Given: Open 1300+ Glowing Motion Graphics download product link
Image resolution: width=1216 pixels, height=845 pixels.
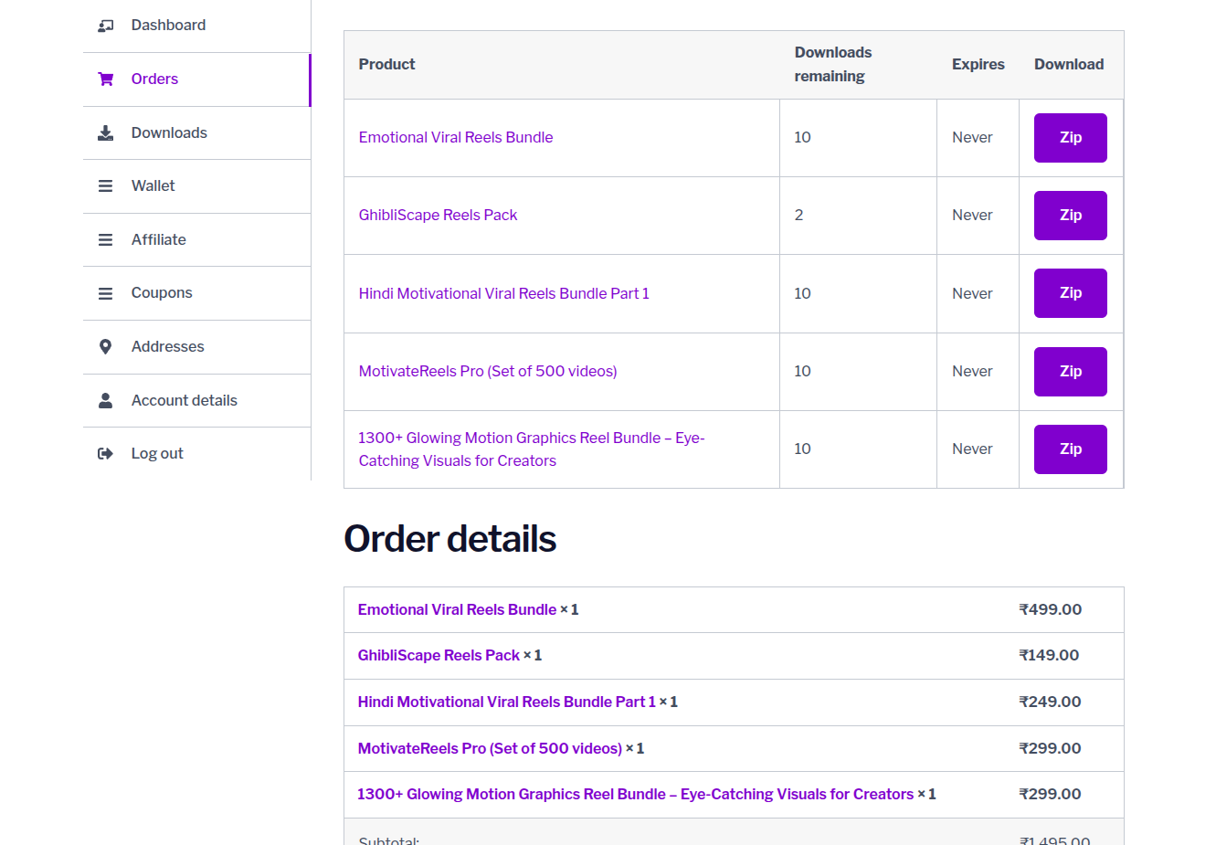Looking at the screenshot, I should 531,449.
